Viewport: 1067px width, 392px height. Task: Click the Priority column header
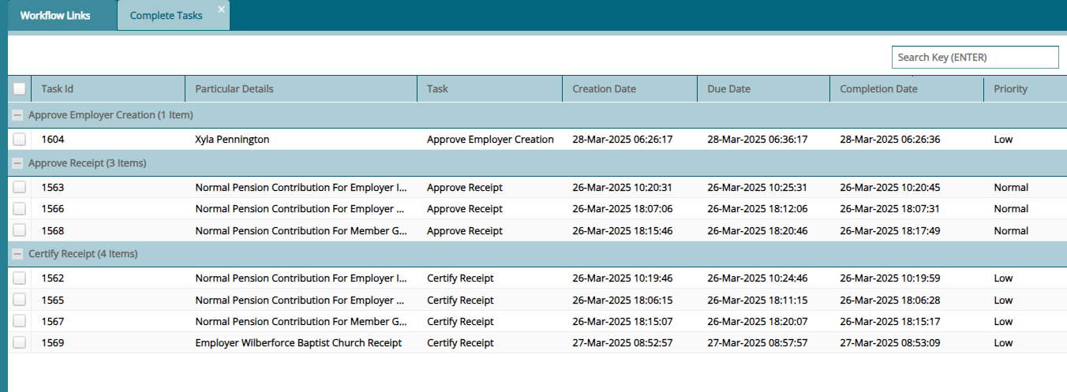1010,89
